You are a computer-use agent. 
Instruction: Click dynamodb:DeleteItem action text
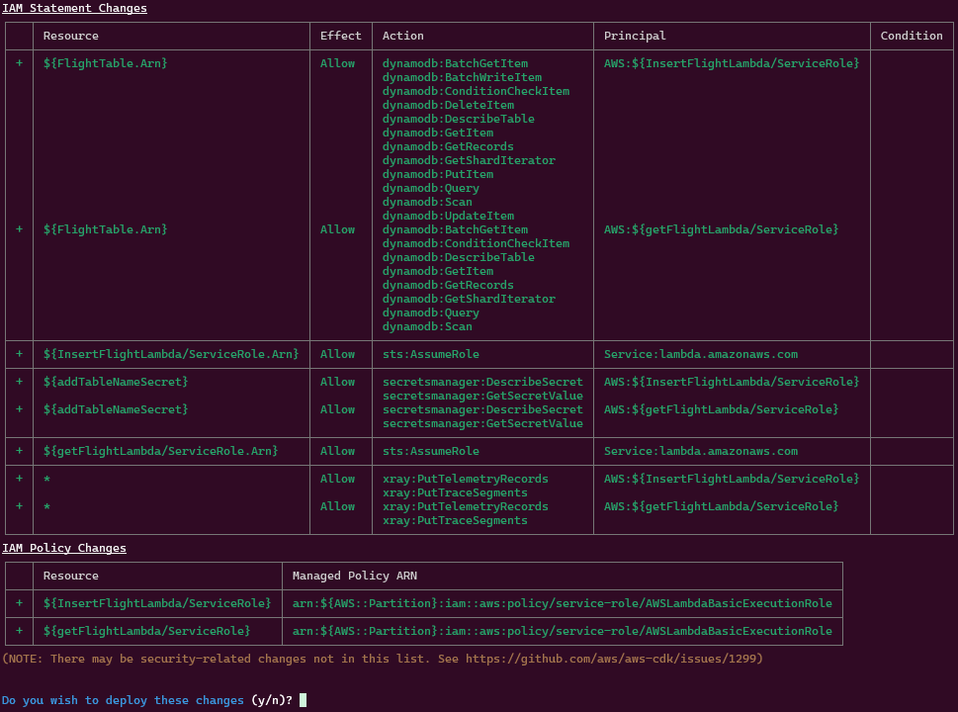pos(448,105)
